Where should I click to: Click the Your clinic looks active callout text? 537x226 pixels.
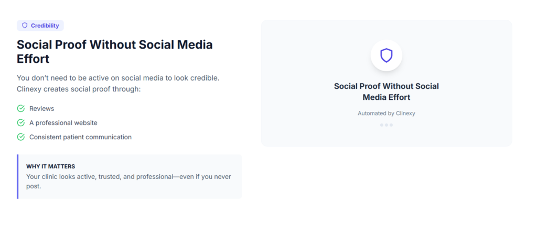128,181
